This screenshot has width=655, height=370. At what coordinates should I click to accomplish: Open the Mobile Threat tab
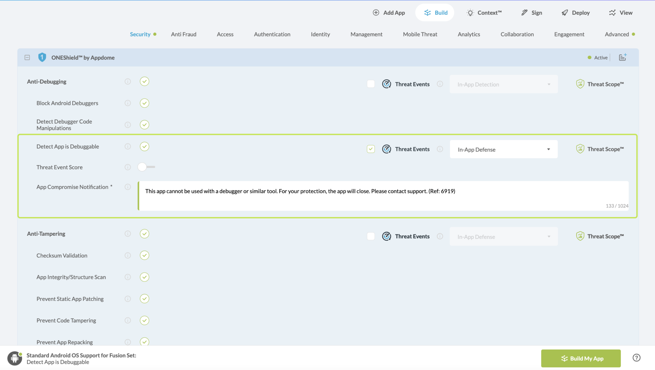pos(420,34)
